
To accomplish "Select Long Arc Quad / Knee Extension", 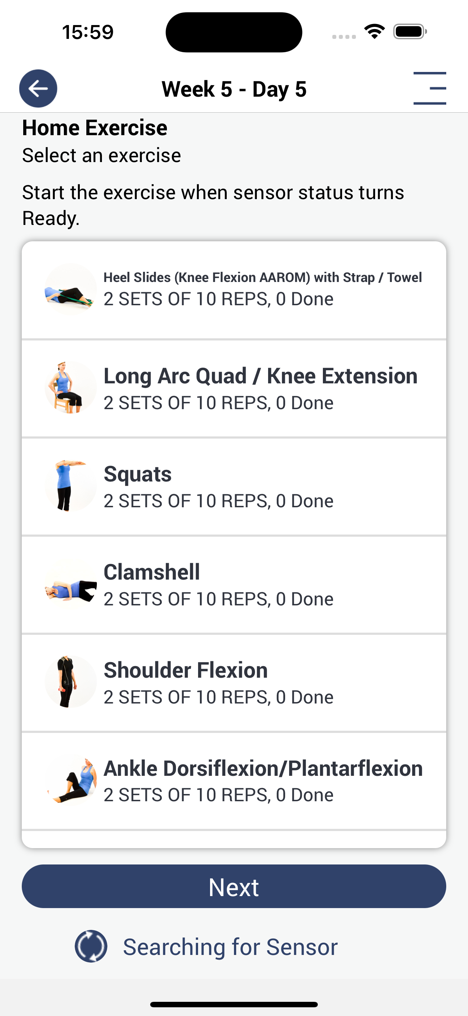I will click(260, 376).
